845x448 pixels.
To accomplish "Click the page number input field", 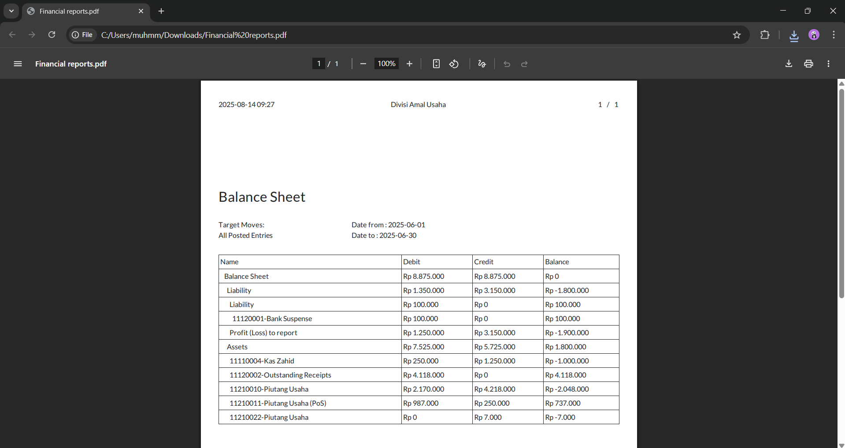I will coord(319,64).
